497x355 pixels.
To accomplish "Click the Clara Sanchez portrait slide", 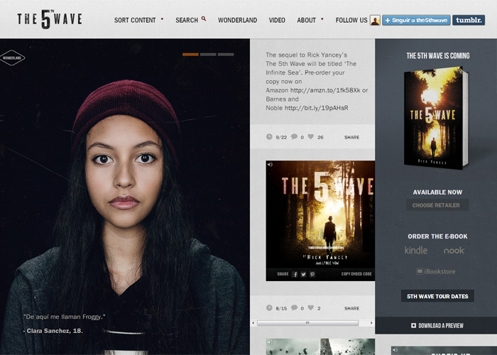I will tap(125, 197).
